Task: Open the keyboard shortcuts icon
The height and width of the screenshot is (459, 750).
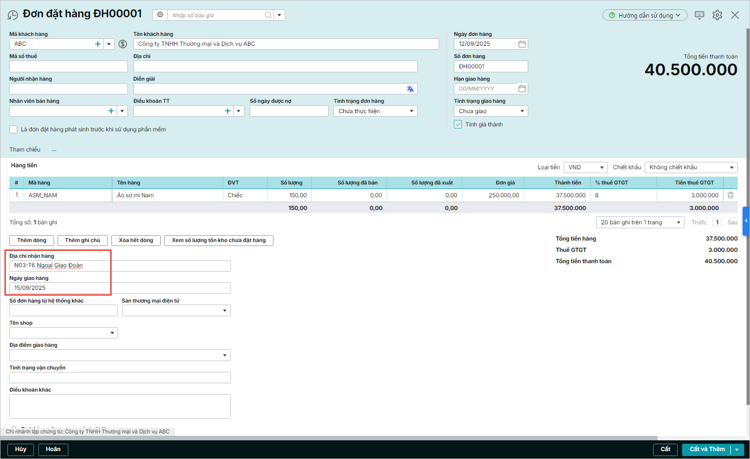Action: tap(699, 15)
